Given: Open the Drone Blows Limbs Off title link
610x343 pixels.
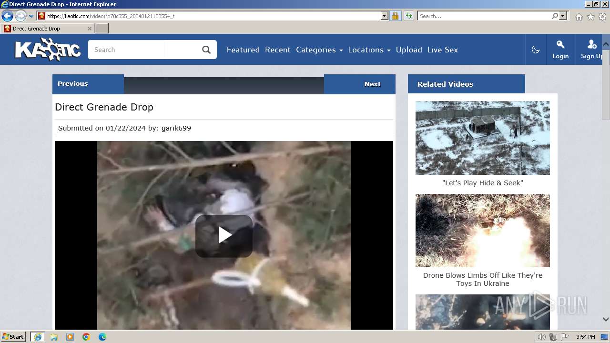Looking at the screenshot, I should [x=483, y=279].
